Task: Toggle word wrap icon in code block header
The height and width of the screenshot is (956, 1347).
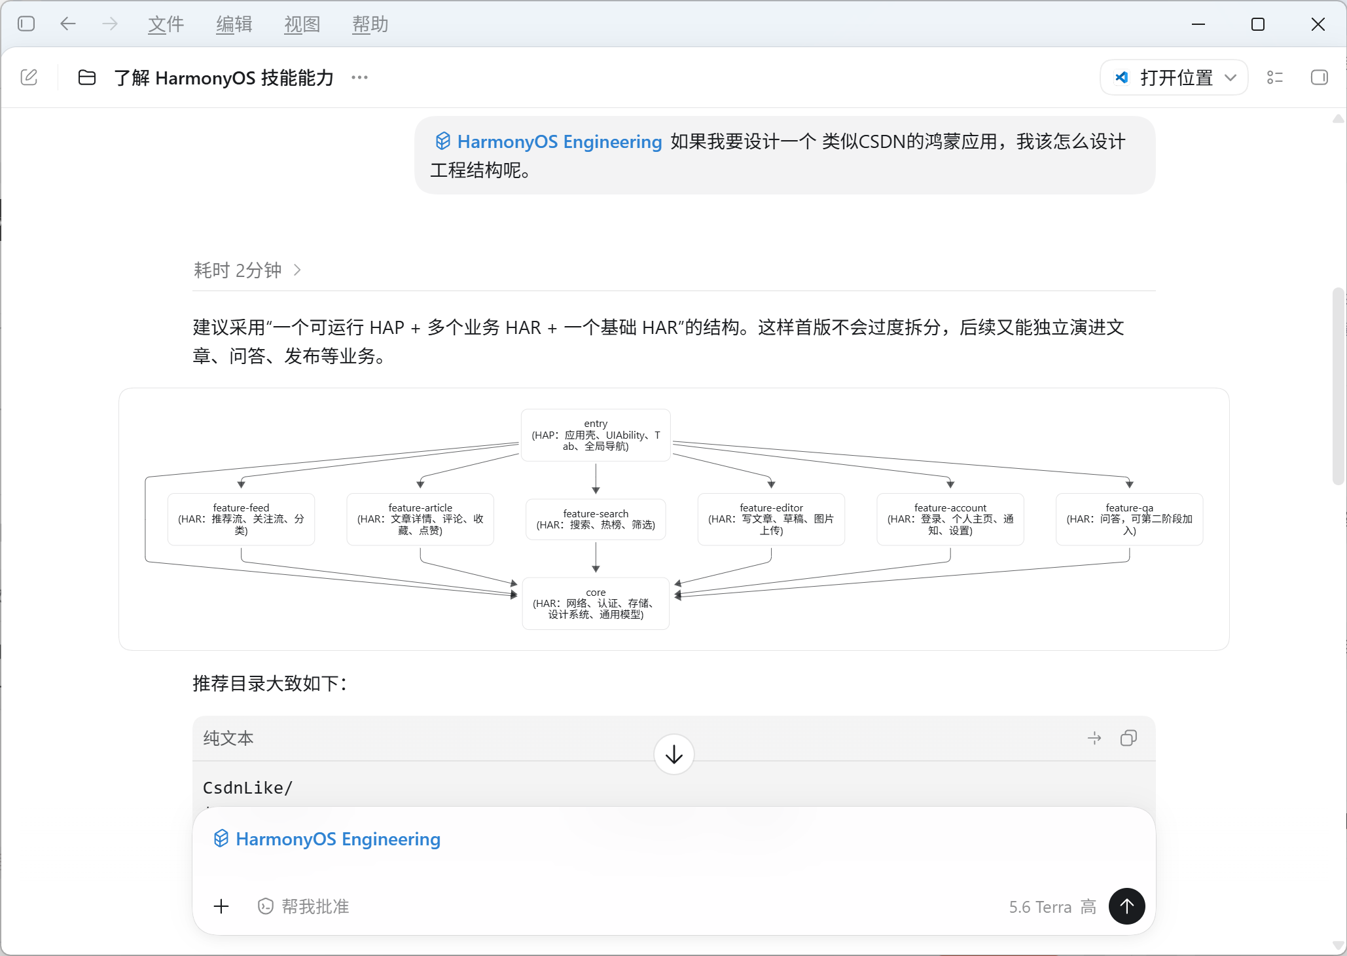Action: (x=1094, y=738)
